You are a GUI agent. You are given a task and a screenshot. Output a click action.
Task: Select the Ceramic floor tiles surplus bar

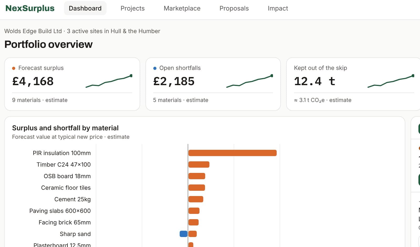pyautogui.click(x=197, y=188)
